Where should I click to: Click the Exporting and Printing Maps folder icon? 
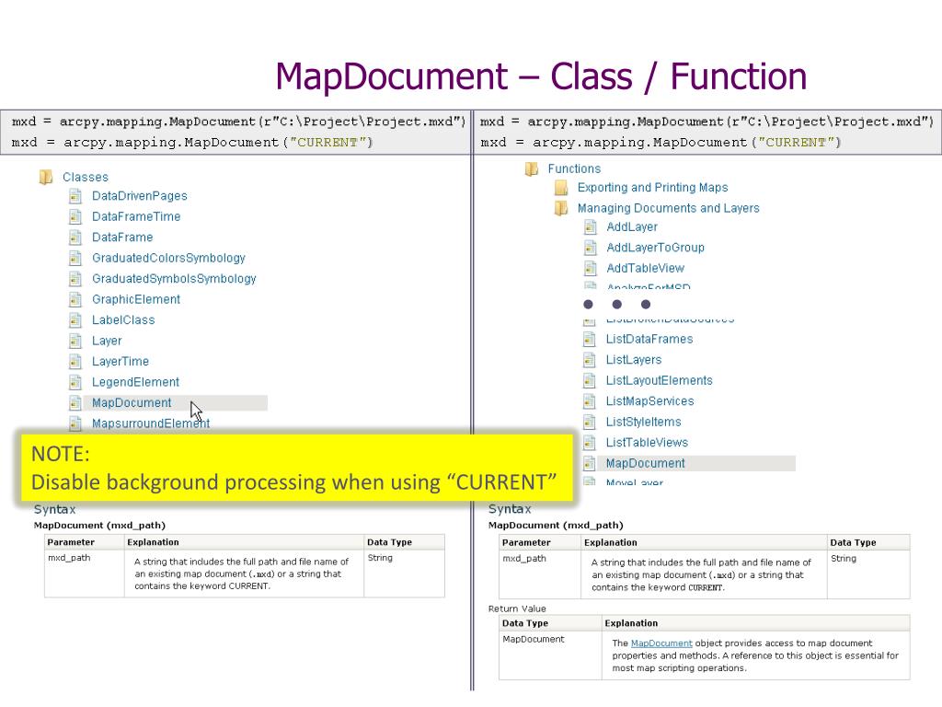click(561, 188)
